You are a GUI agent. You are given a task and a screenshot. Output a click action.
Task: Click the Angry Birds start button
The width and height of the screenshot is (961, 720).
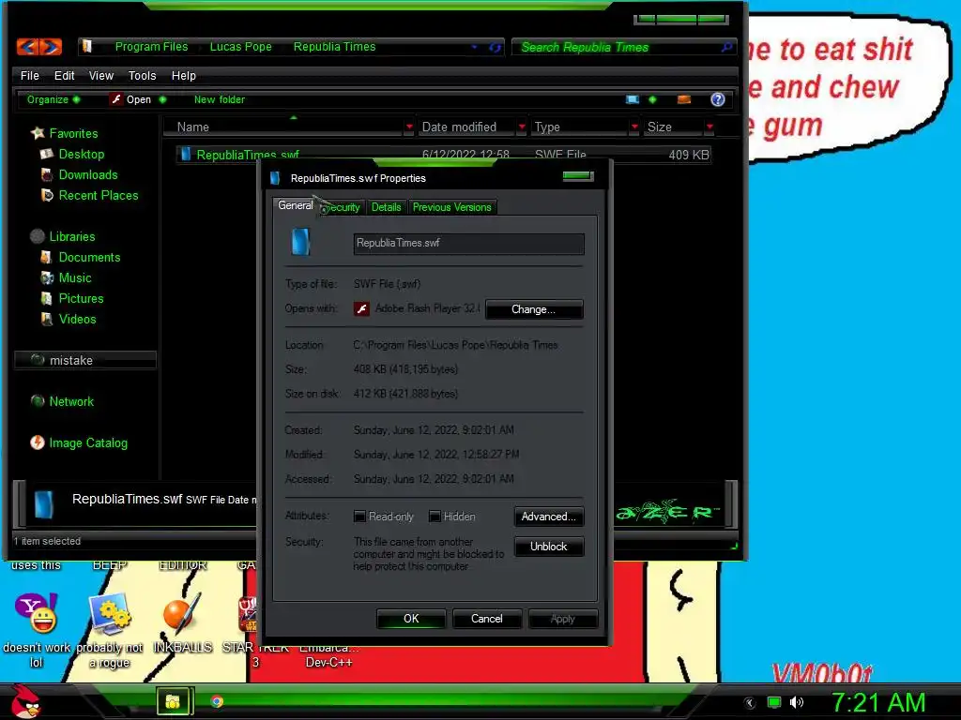25,701
